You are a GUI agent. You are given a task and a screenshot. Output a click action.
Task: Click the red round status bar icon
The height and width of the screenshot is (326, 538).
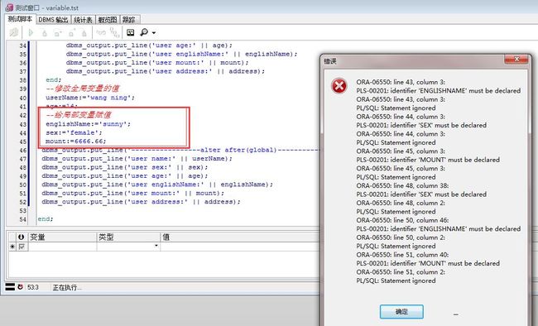(x=21, y=287)
